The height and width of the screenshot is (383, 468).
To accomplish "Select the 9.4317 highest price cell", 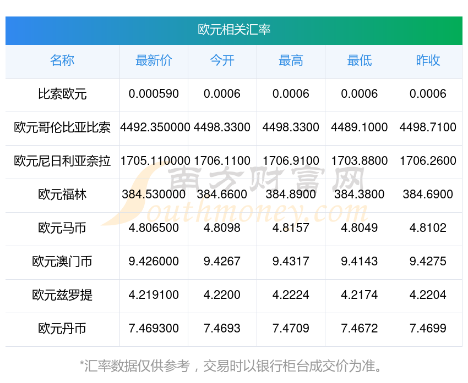I will 291,262.
